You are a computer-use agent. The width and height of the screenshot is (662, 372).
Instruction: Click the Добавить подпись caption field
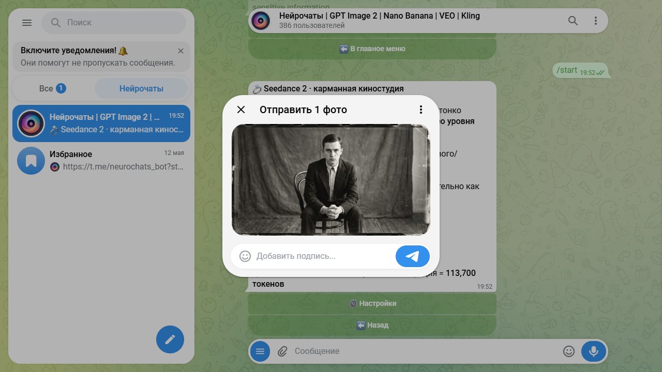click(x=323, y=256)
